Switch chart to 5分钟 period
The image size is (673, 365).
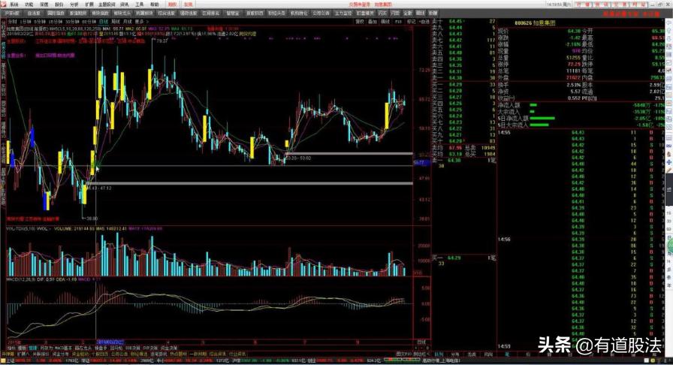coord(40,22)
